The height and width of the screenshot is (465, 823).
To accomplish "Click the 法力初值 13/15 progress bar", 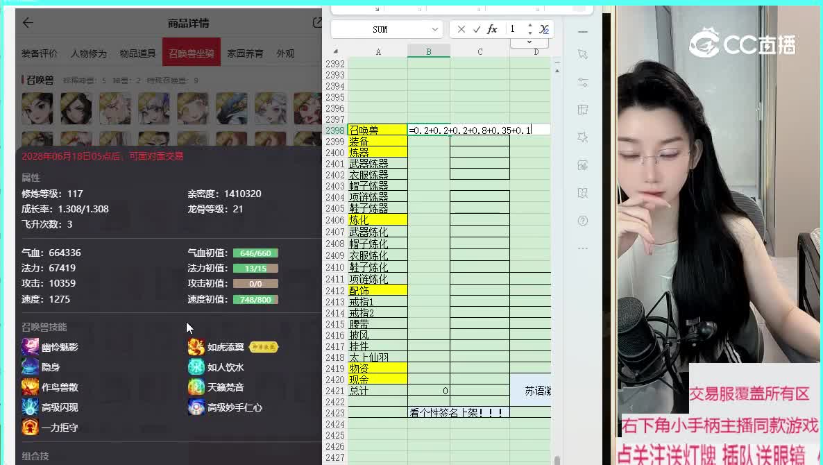I will click(255, 268).
